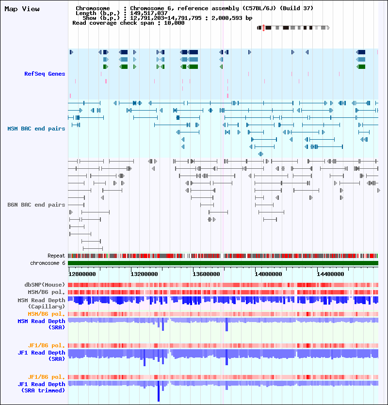Click the Repeat track label
388x405 pixels.
tap(56, 256)
